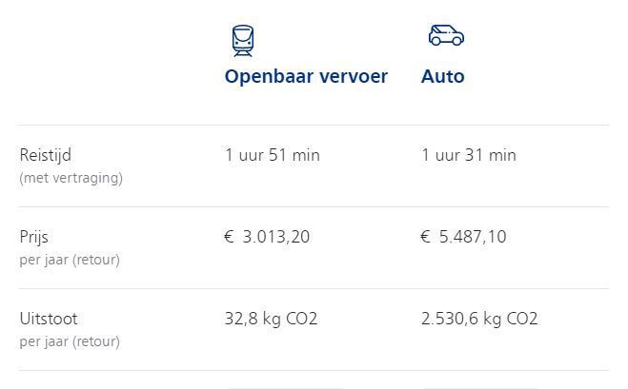Select public transport travel time 1 uur 51 min
The height and width of the screenshot is (389, 628).
273,155
